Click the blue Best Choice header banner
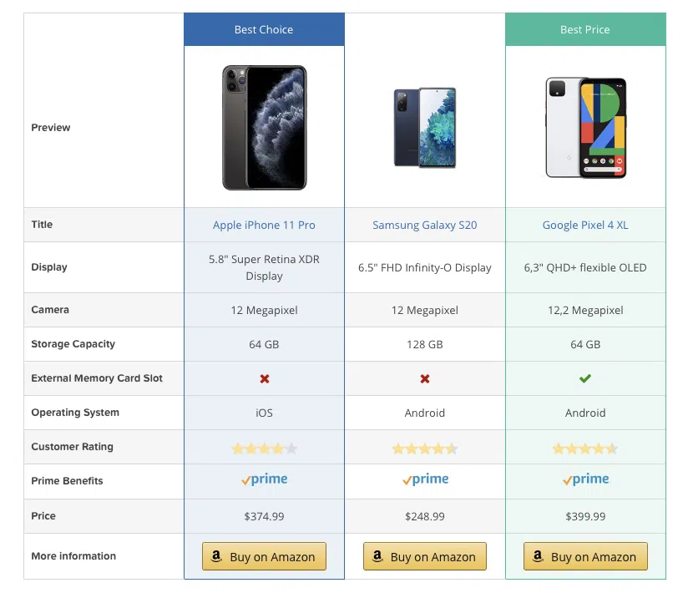 pos(264,29)
